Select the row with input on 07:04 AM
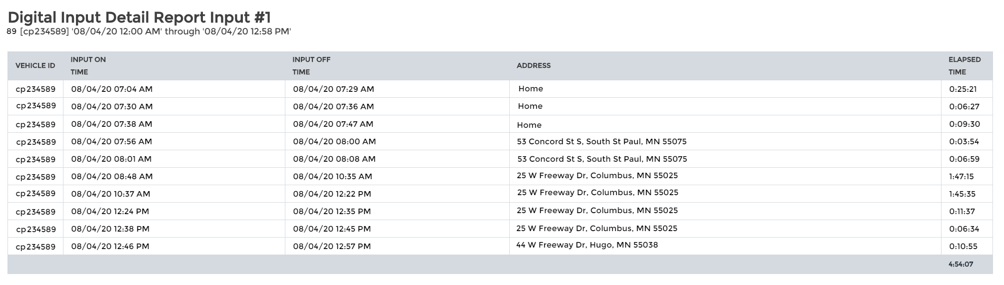The image size is (1004, 285). click(x=111, y=89)
